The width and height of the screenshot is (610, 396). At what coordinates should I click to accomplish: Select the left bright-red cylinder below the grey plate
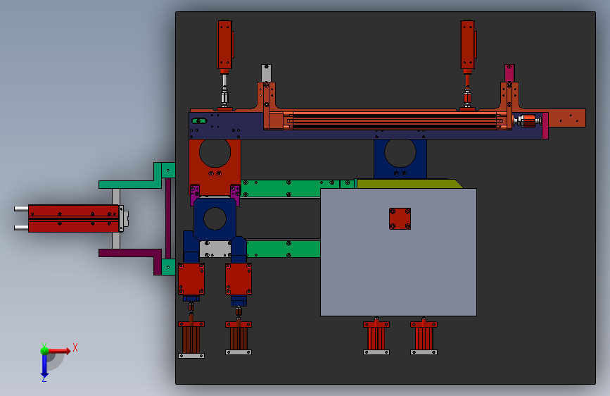click(x=376, y=338)
